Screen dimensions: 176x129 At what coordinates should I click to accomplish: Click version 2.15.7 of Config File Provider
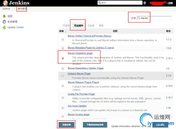[169, 98]
